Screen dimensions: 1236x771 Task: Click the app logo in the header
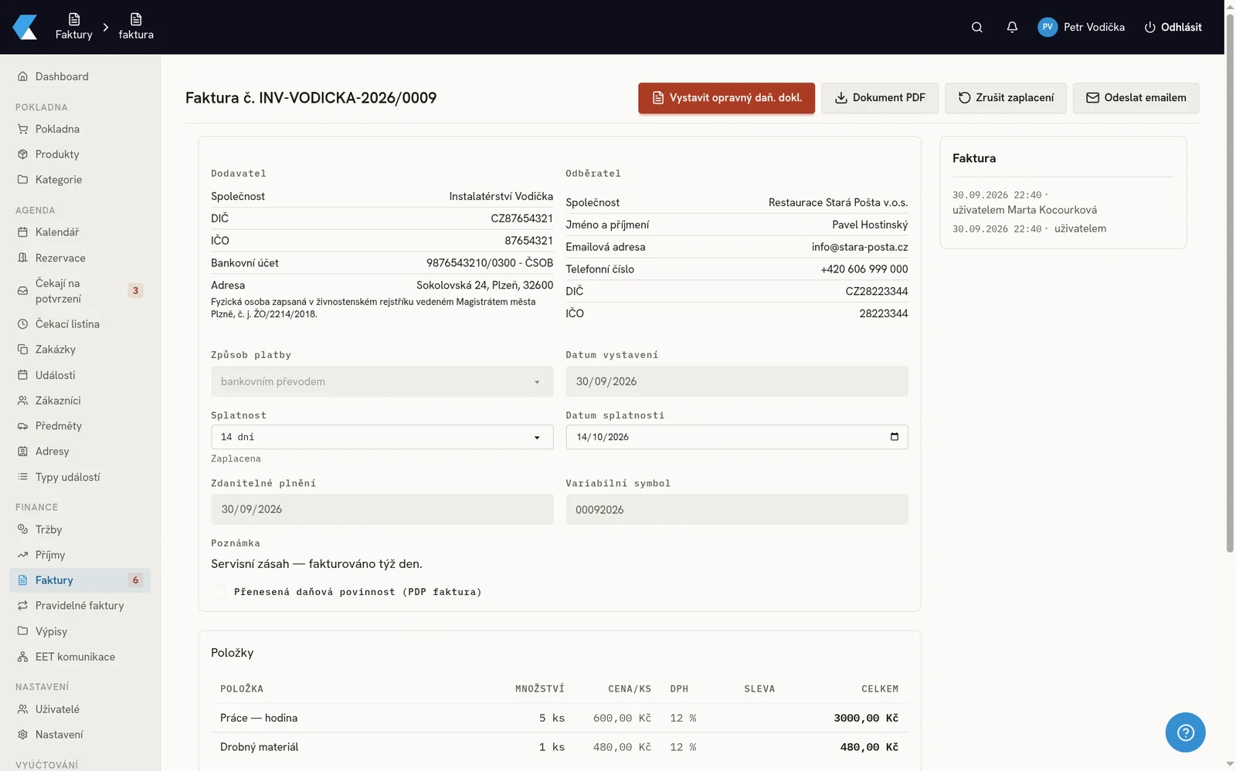25,27
